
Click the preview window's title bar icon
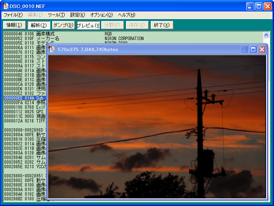[x=52, y=50]
